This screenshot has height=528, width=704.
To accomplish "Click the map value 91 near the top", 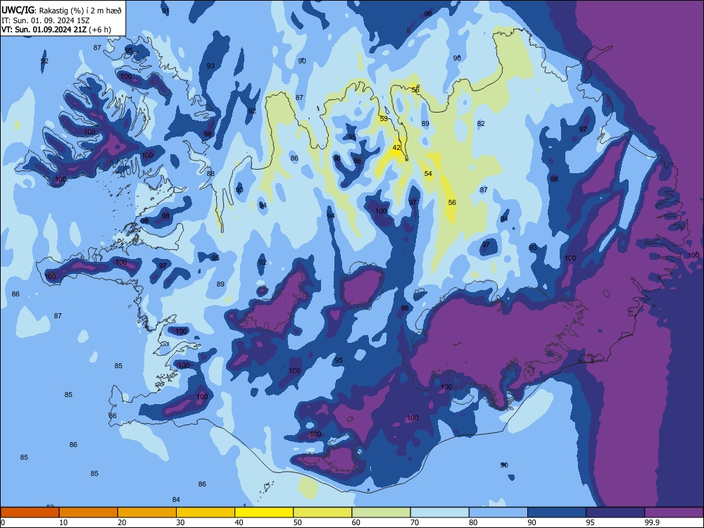I will [x=165, y=11].
